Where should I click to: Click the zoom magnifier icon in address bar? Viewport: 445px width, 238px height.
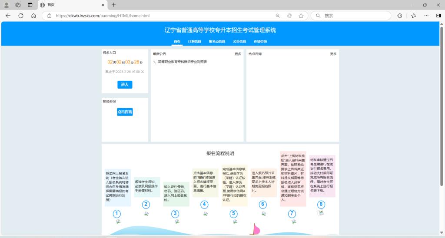coord(278,16)
